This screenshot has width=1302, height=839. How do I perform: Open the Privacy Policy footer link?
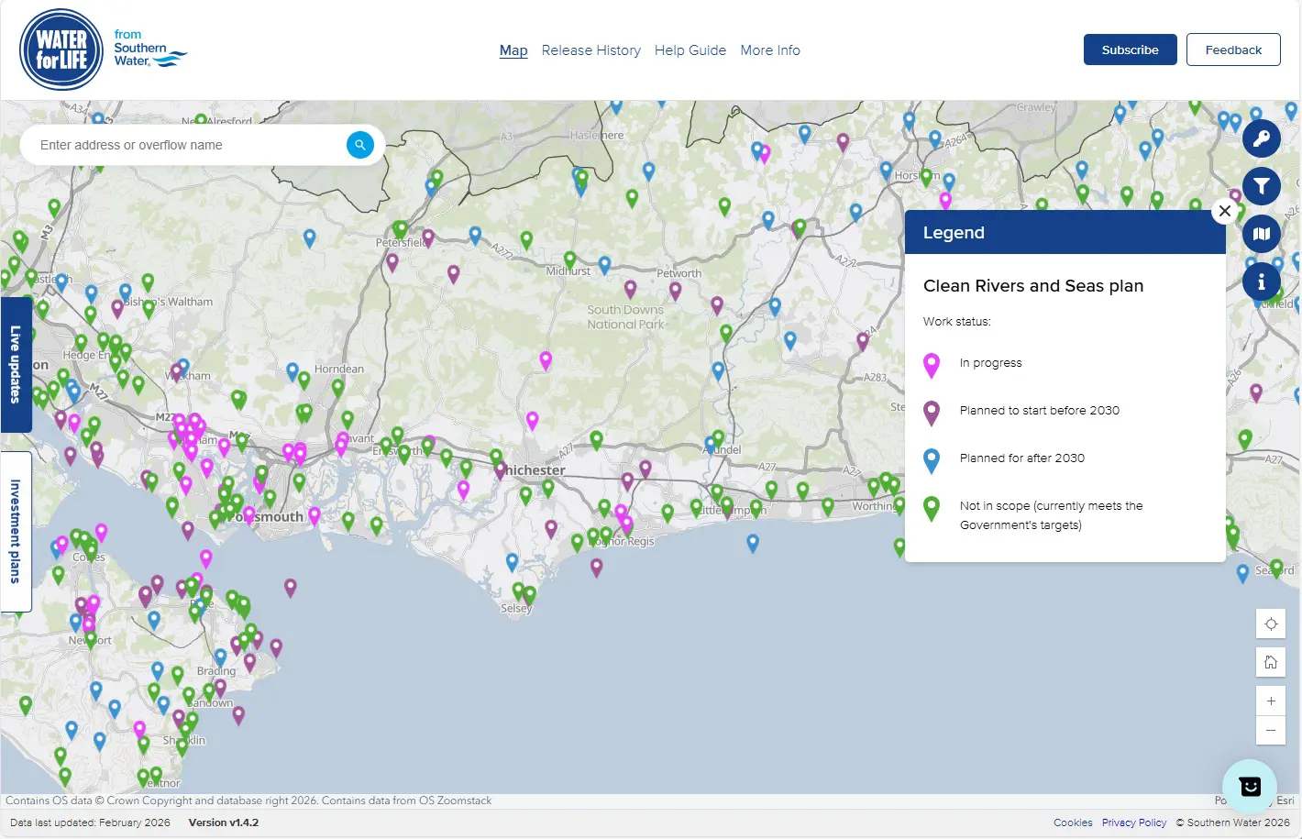(1133, 822)
